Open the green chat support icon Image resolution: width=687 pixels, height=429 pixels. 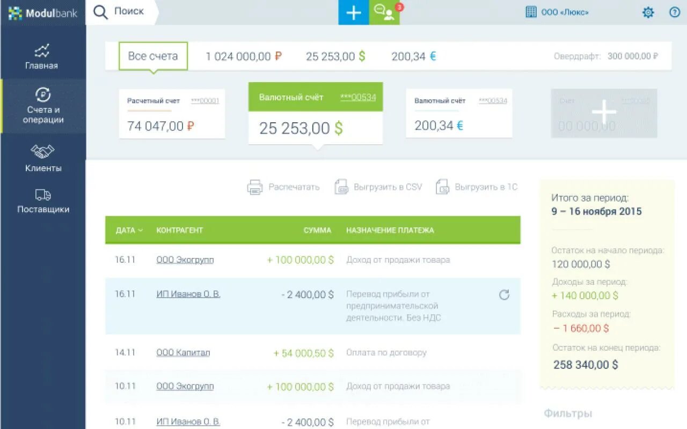pyautogui.click(x=384, y=12)
